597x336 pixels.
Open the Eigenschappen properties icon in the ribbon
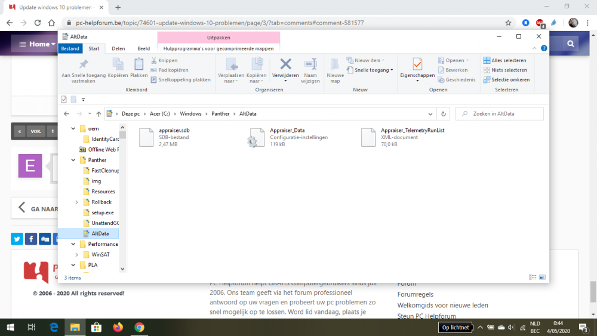click(x=417, y=64)
